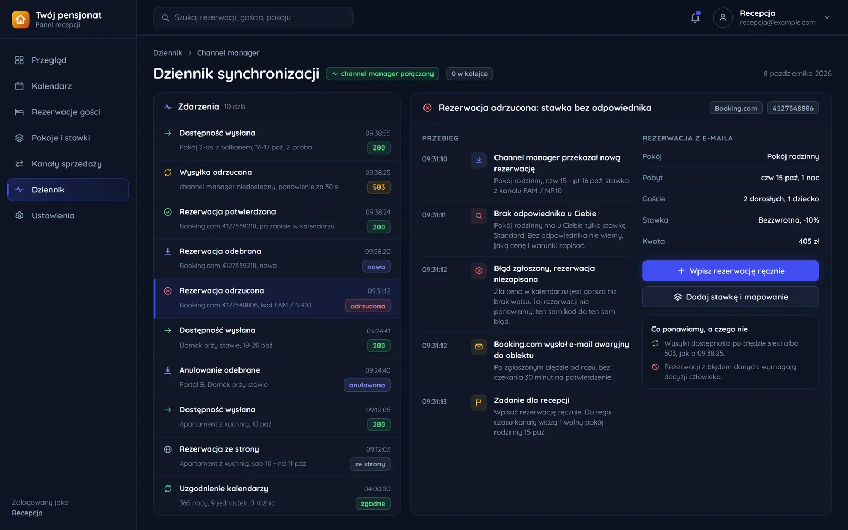Click the zgodne status badge
Image resolution: width=848 pixels, height=530 pixels.
pyautogui.click(x=373, y=503)
